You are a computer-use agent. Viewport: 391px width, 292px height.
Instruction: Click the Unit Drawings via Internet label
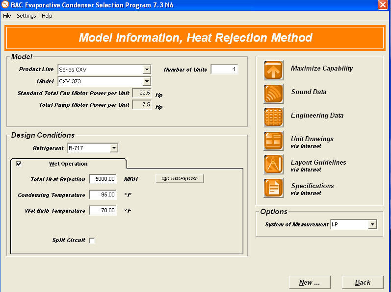(312, 142)
